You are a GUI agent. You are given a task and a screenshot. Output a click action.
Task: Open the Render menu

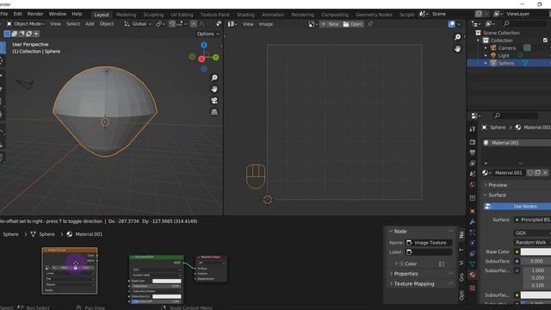point(35,14)
